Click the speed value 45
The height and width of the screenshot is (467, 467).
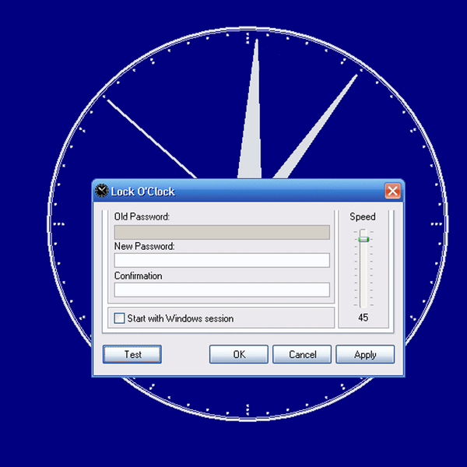363,318
